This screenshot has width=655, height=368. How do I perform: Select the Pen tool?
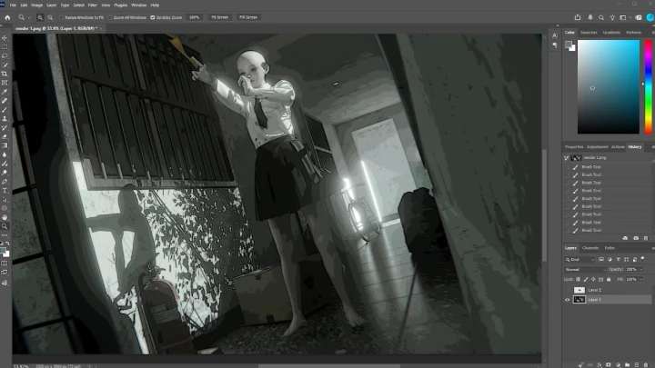pos(5,182)
